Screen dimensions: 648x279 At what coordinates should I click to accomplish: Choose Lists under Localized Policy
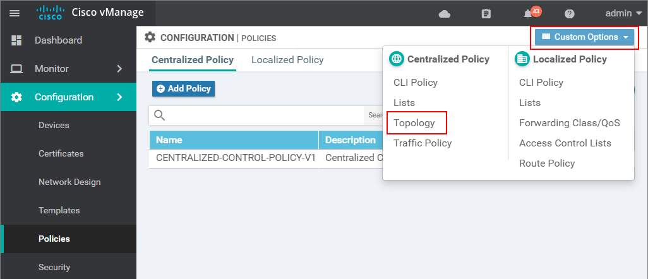(x=530, y=102)
